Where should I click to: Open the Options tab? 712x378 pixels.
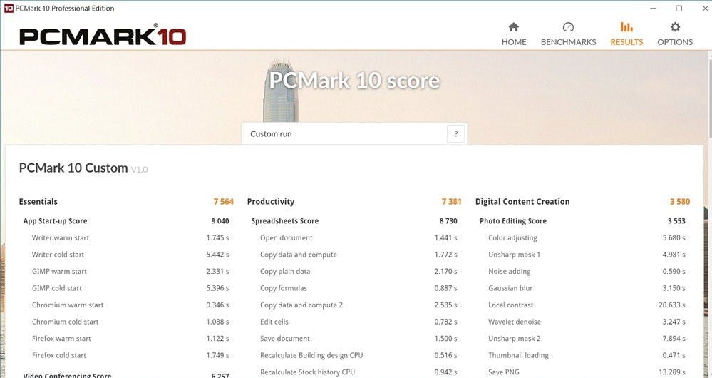[675, 34]
